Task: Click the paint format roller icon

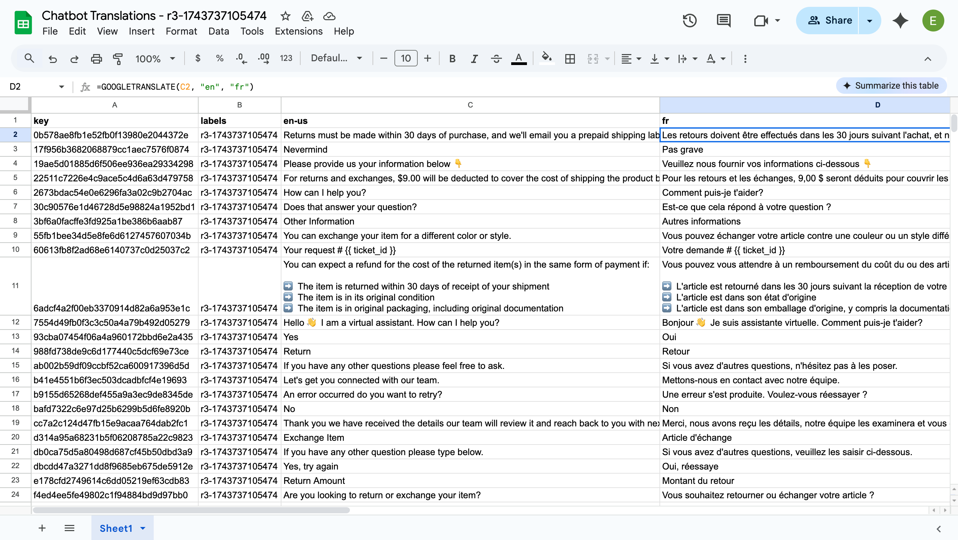Action: (118, 59)
